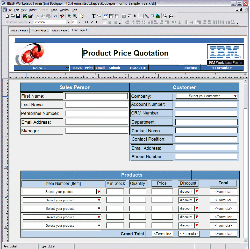Select the text field insert tool

pyautogui.click(x=99, y=16)
